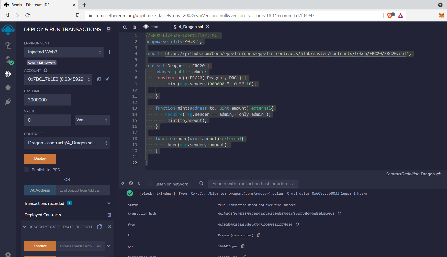Focus the transaction hash search box
This screenshot has width=447, height=257.
253,184
